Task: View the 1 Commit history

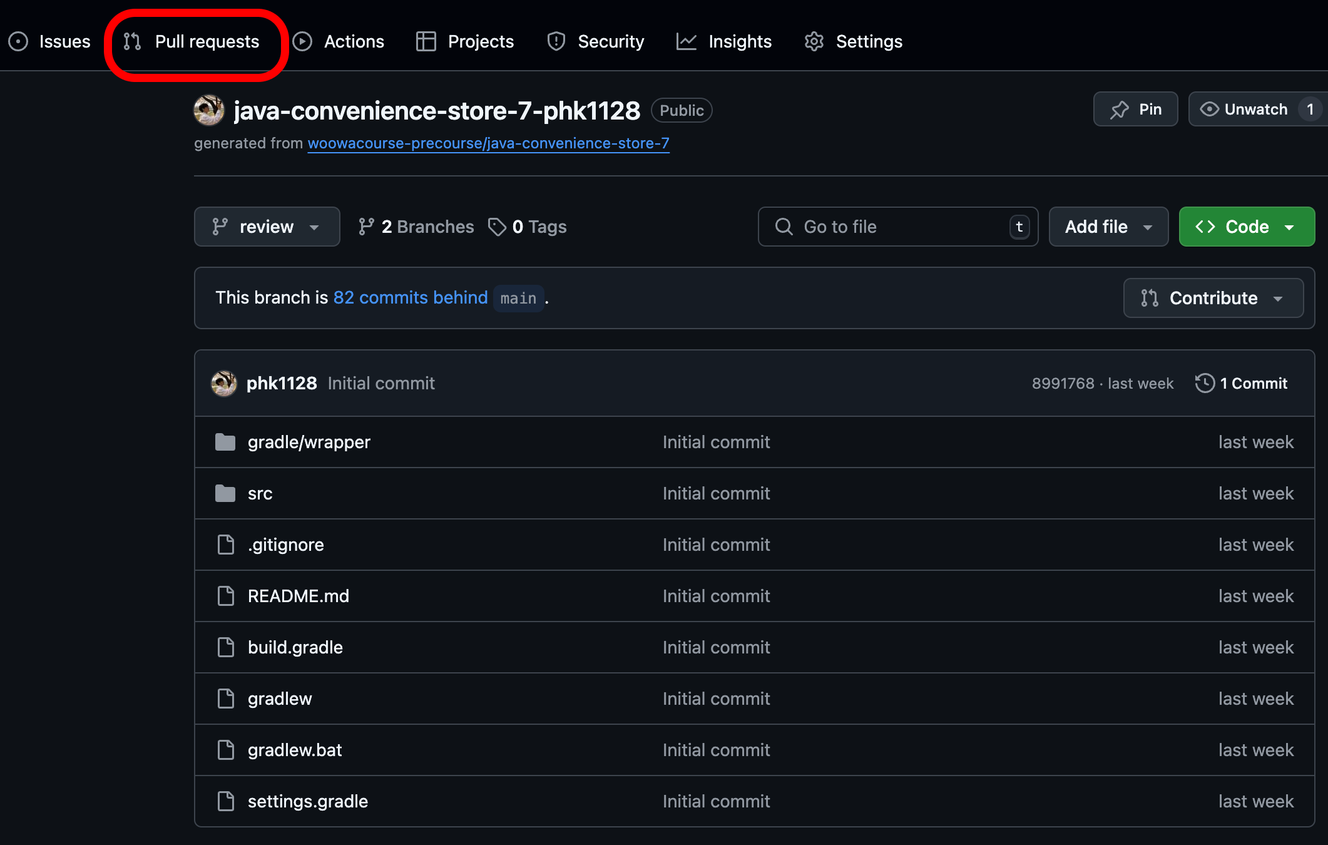Action: coord(1241,383)
